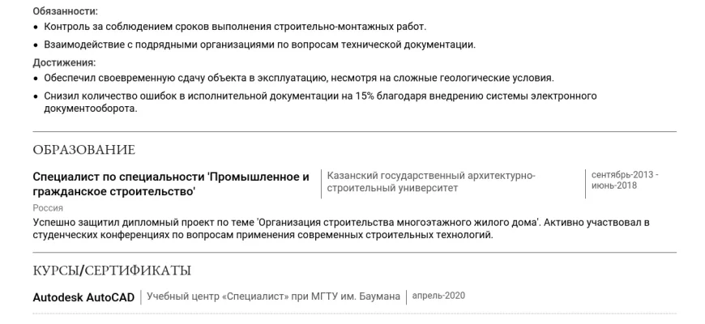Click the degree title 'Промышленное и гражданское строительство'
705x324 pixels.
point(171,184)
